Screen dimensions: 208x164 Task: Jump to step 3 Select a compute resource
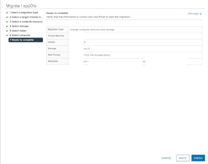pos(26,22)
